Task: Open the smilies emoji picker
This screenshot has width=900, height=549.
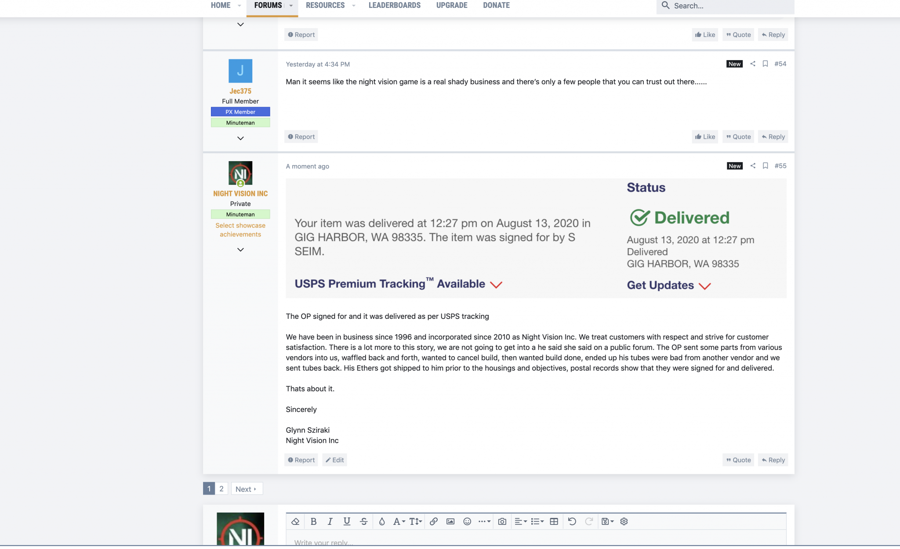Action: point(467,521)
